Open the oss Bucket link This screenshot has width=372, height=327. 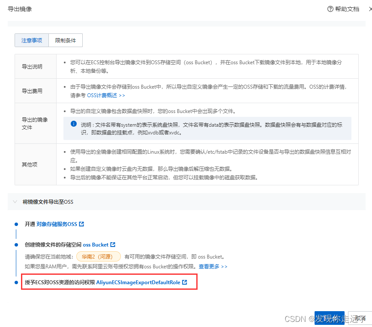pyautogui.click(x=96, y=245)
